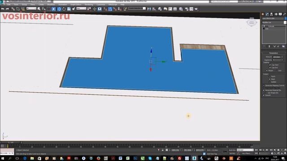
Task: Open the Material Editor icon
Action: pyautogui.click(x=181, y=9)
